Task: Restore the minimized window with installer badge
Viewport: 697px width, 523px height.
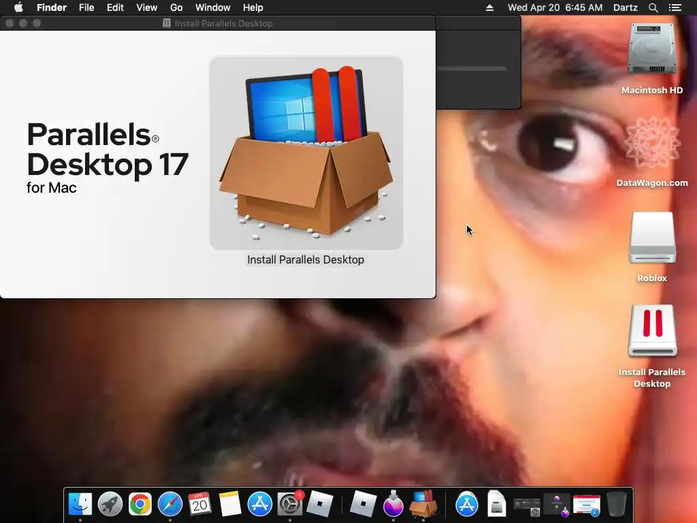Action: (x=557, y=505)
